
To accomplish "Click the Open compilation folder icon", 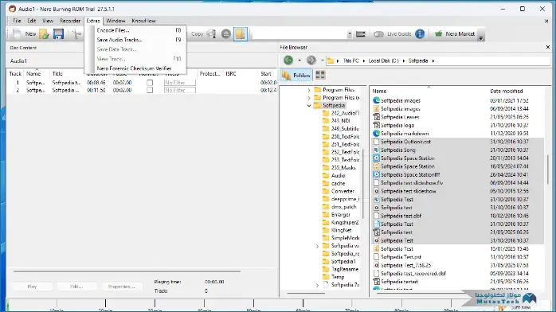I will (45, 34).
